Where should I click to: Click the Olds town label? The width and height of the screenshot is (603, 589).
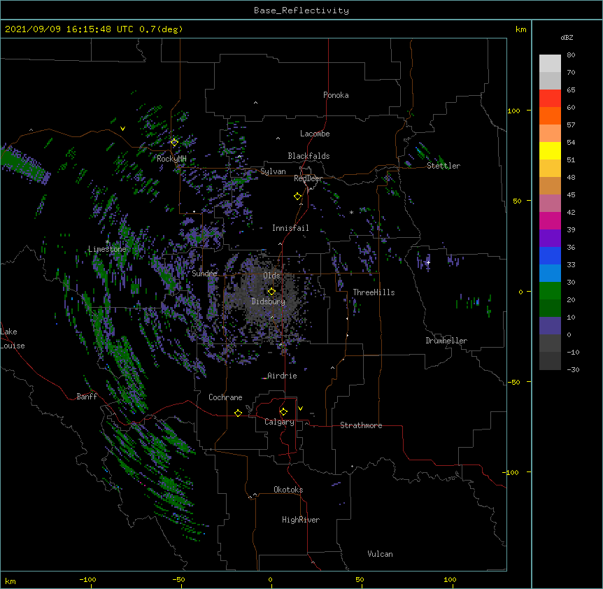271,276
